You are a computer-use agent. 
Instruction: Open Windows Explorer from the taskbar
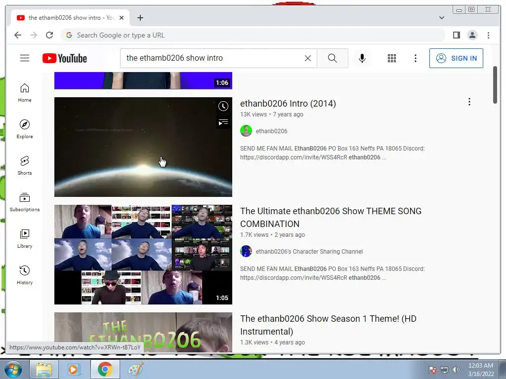pyautogui.click(x=43, y=370)
